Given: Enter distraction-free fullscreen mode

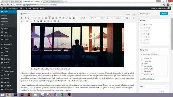Looking at the screenshot, I should pyautogui.click(x=134, y=18).
